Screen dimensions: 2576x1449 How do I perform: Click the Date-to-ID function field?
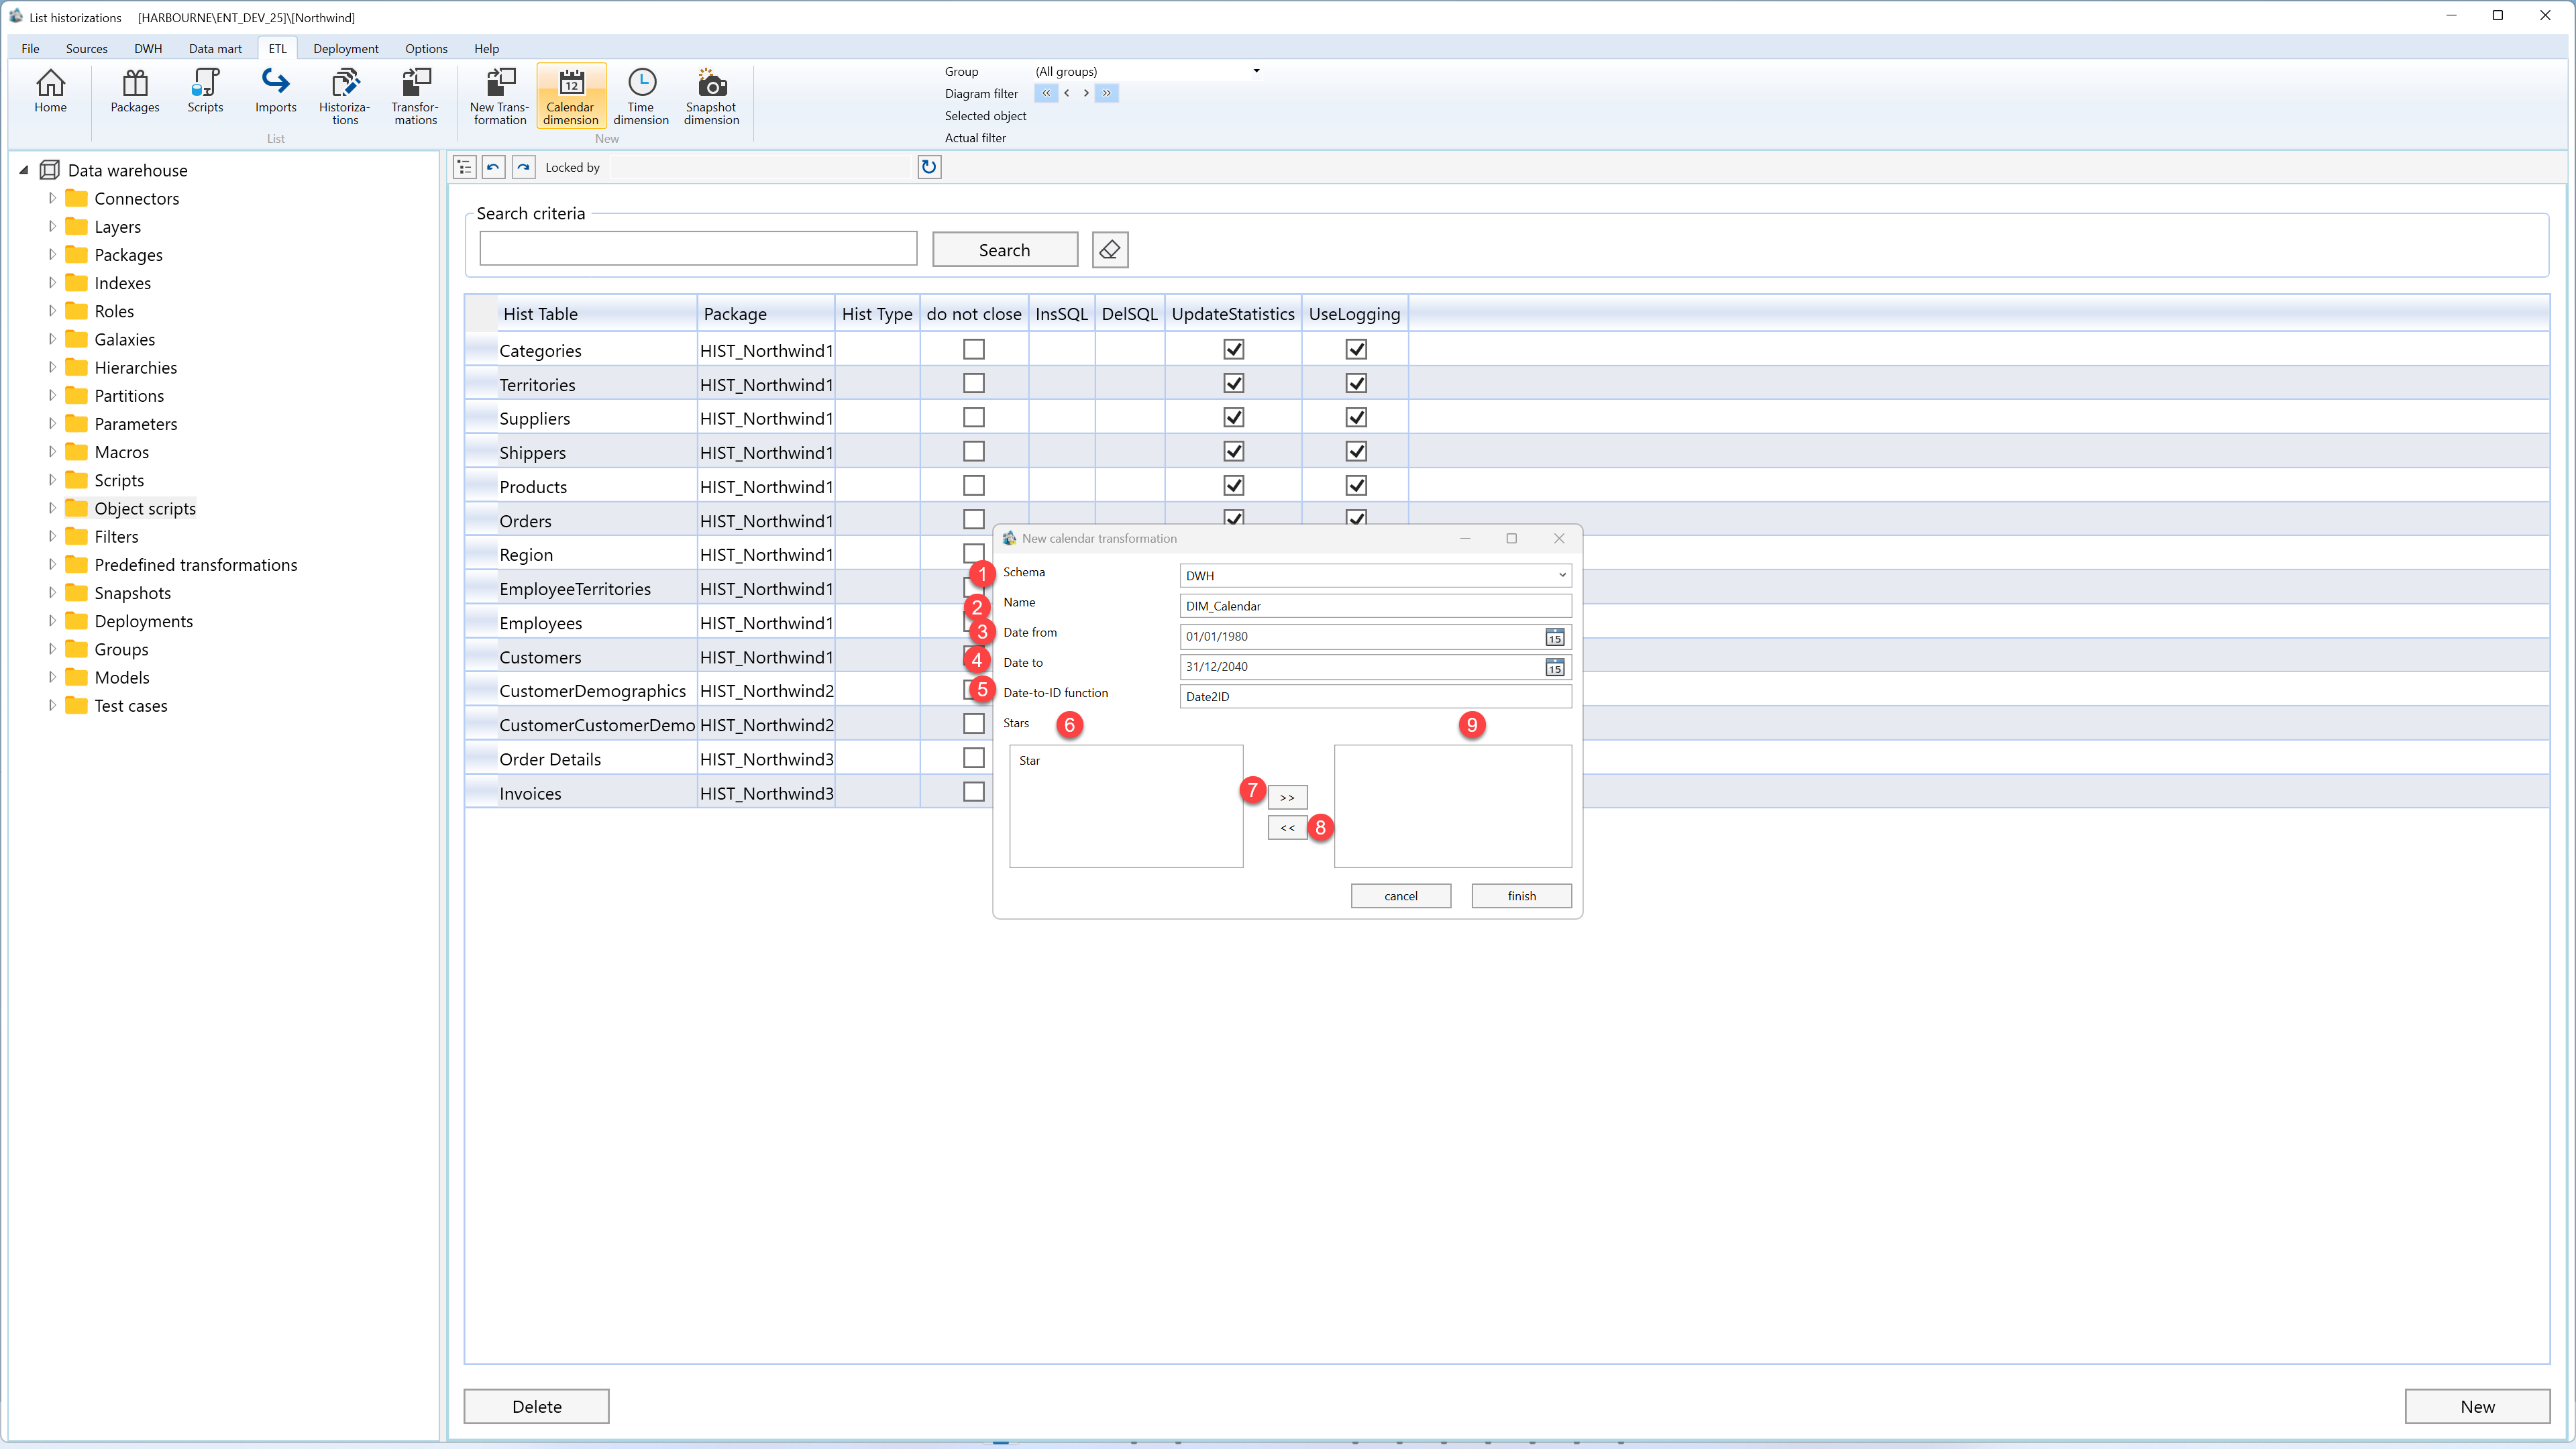pos(1376,696)
